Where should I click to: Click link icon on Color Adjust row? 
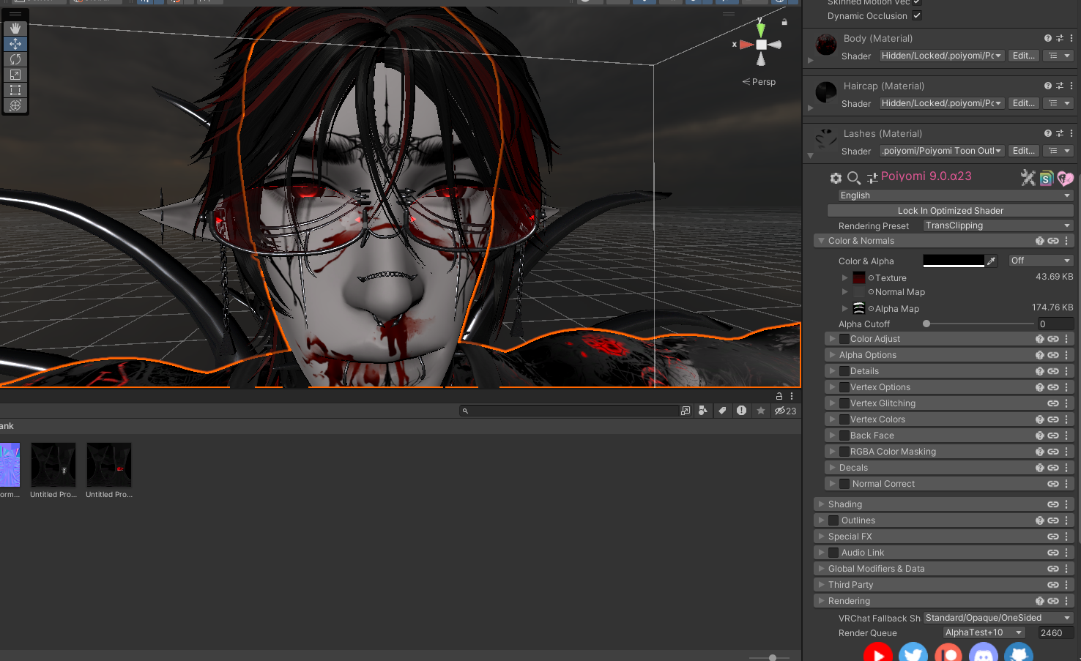click(1053, 339)
